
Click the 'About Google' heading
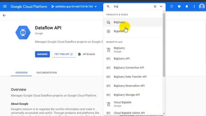[x=20, y=104]
